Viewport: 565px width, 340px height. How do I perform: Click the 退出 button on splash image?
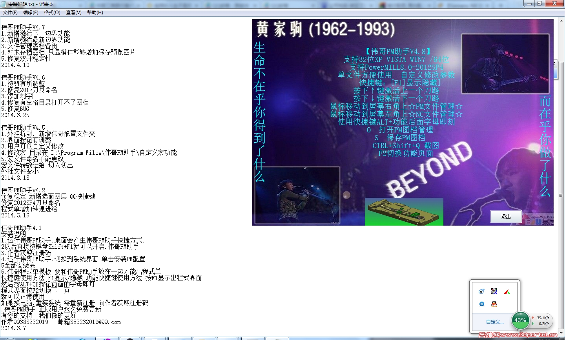click(x=506, y=217)
